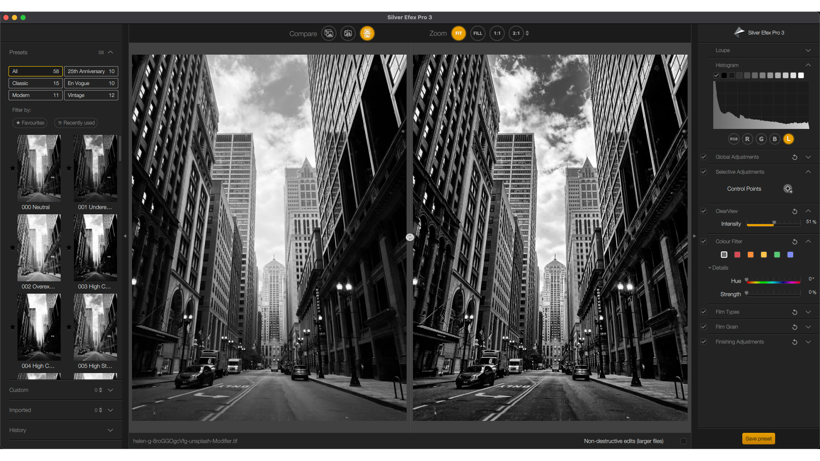The image size is (820, 461).
Task: Expand the History section
Action: [110, 430]
